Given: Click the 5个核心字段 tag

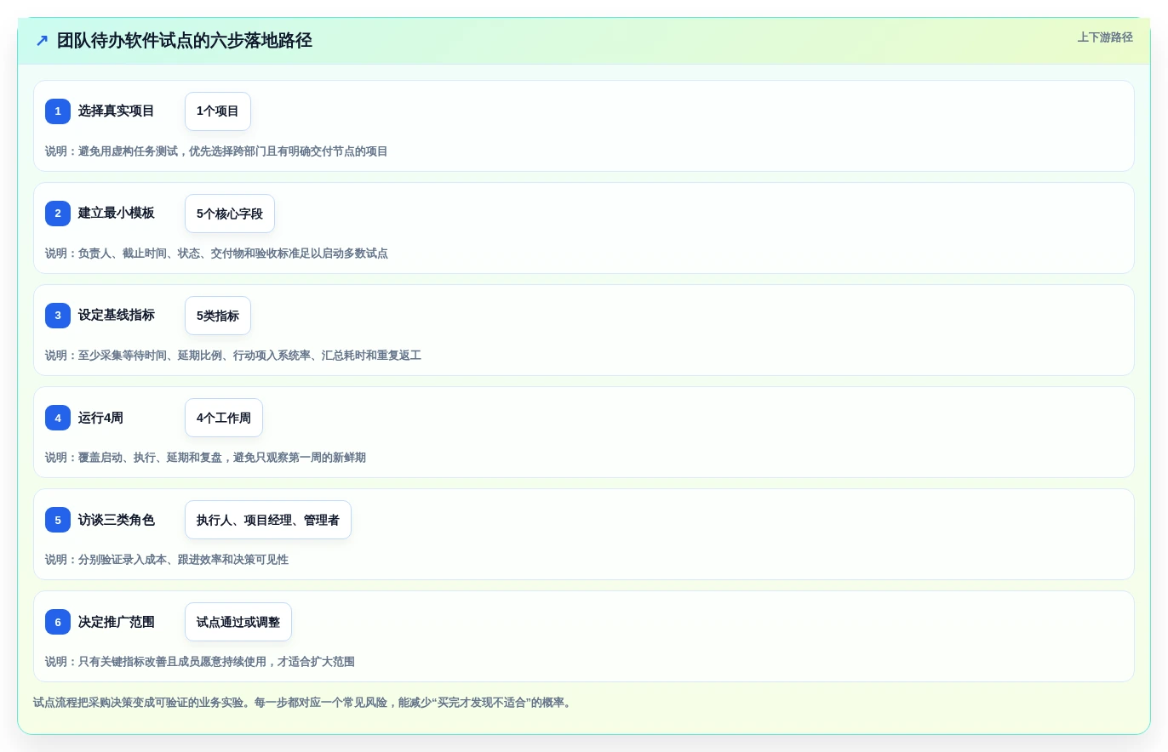Looking at the screenshot, I should [x=230, y=214].
